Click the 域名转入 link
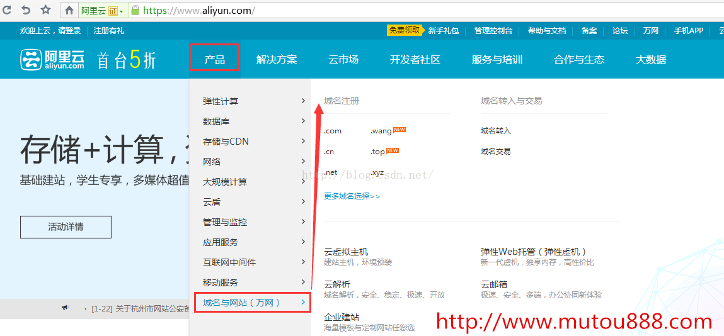The image size is (724, 336). (x=496, y=131)
